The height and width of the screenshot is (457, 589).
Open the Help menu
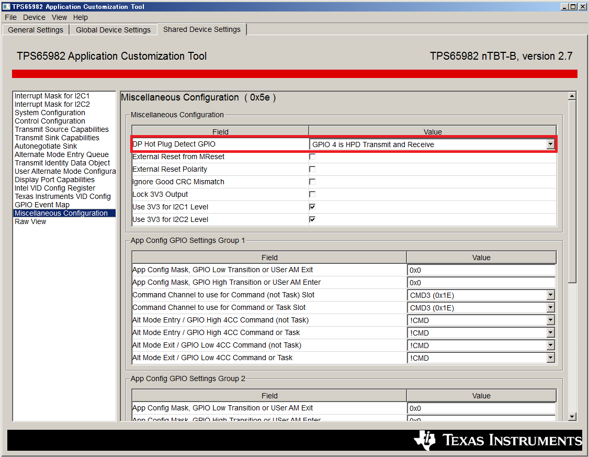81,17
